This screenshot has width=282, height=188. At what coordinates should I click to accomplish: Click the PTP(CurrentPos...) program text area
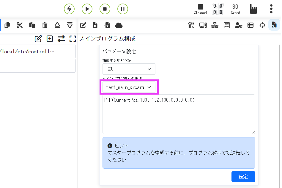pyautogui.click(x=179, y=114)
